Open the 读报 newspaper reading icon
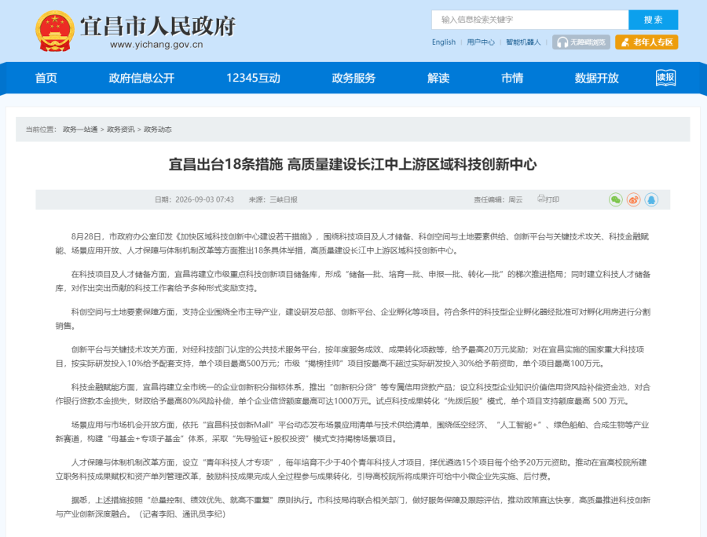This screenshot has width=707, height=537. click(665, 78)
